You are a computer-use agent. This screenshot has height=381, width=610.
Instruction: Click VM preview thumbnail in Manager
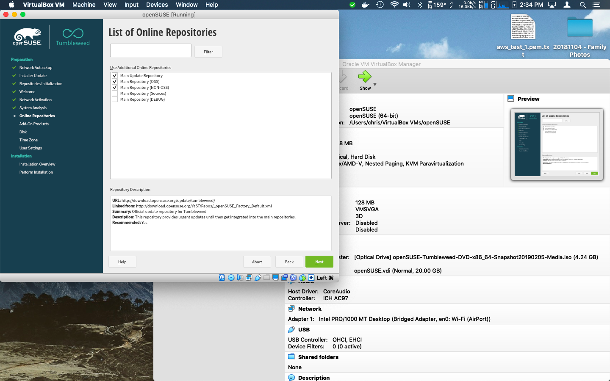[557, 144]
